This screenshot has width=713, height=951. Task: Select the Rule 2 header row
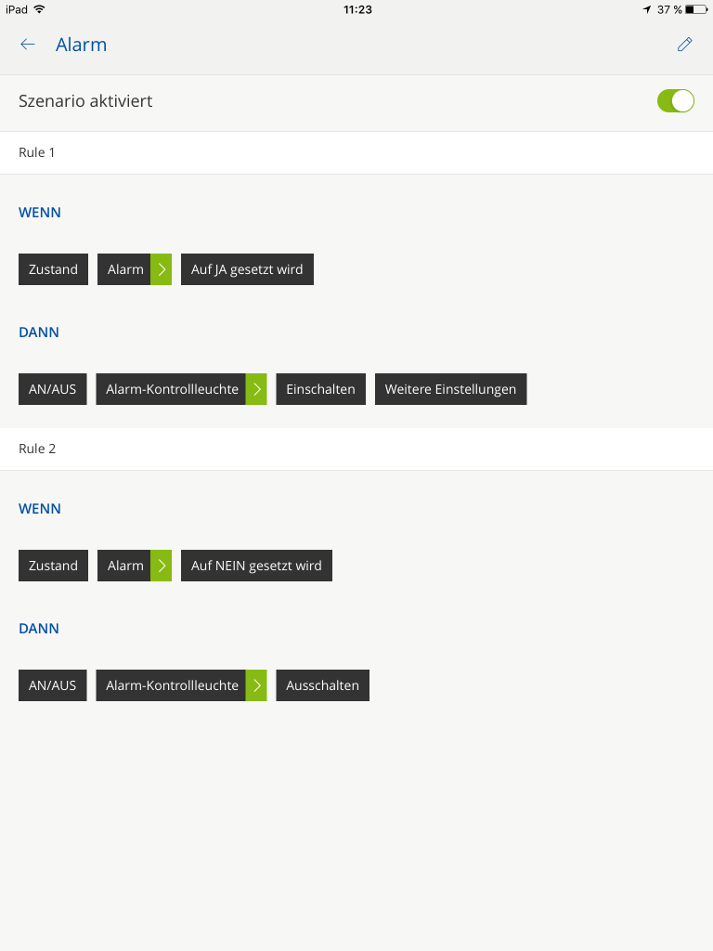pyautogui.click(x=356, y=449)
